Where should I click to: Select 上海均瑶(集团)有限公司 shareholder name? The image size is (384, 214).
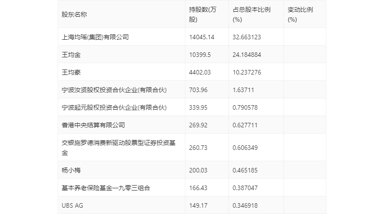[x=95, y=37]
